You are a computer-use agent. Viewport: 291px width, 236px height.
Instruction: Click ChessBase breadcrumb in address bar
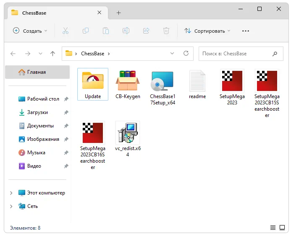(x=93, y=54)
